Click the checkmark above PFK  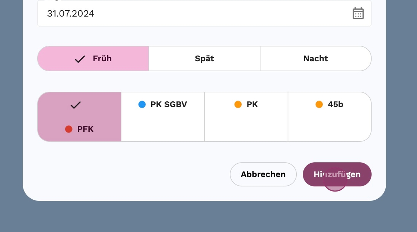[x=76, y=105]
